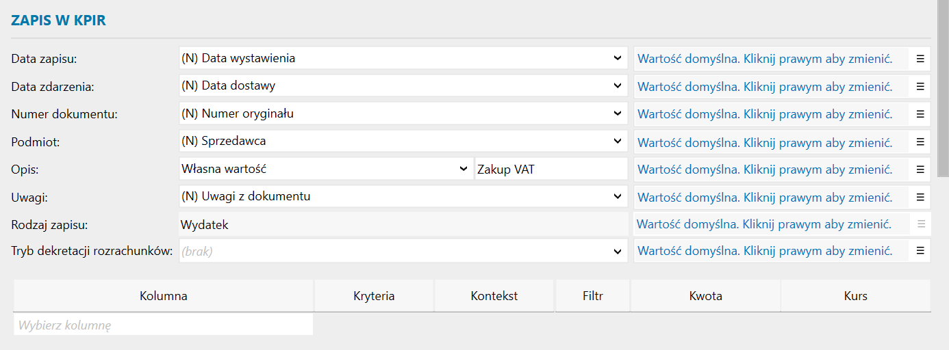Open hamburger menu for Data zdarzenia row
This screenshot has height=350, width=949.
920,87
